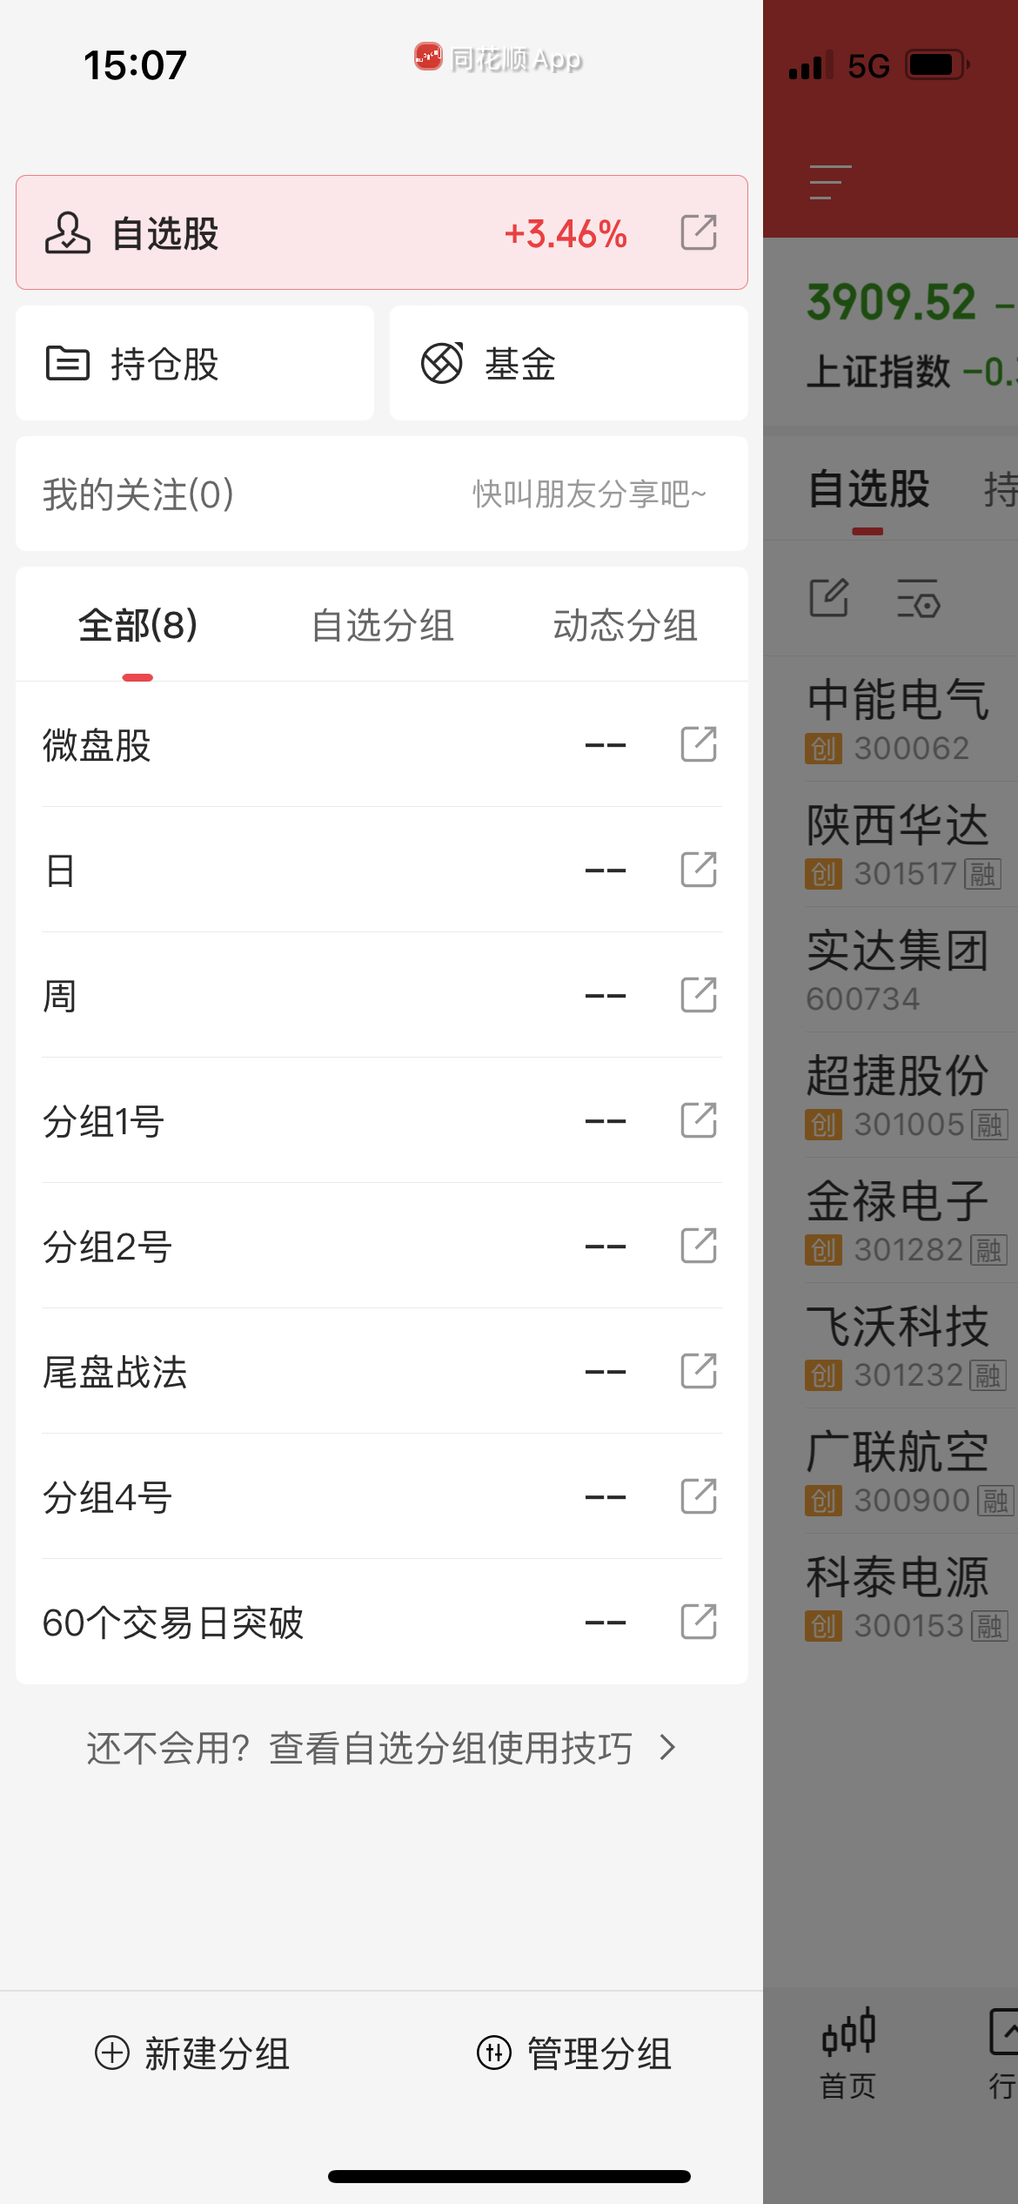Tap 管理分组 to manage groups

[x=574, y=2053]
